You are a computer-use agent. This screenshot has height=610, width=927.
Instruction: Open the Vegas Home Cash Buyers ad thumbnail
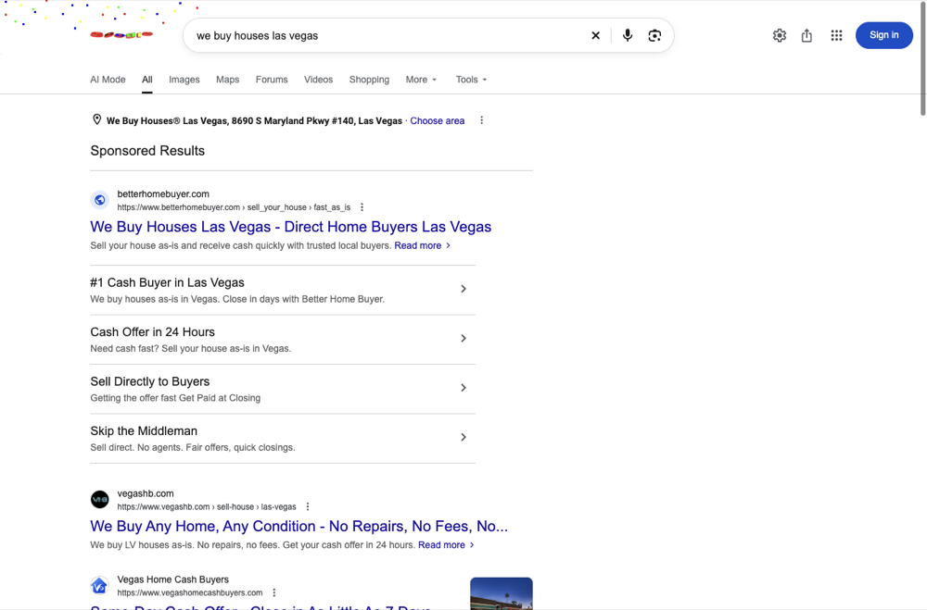point(502,593)
